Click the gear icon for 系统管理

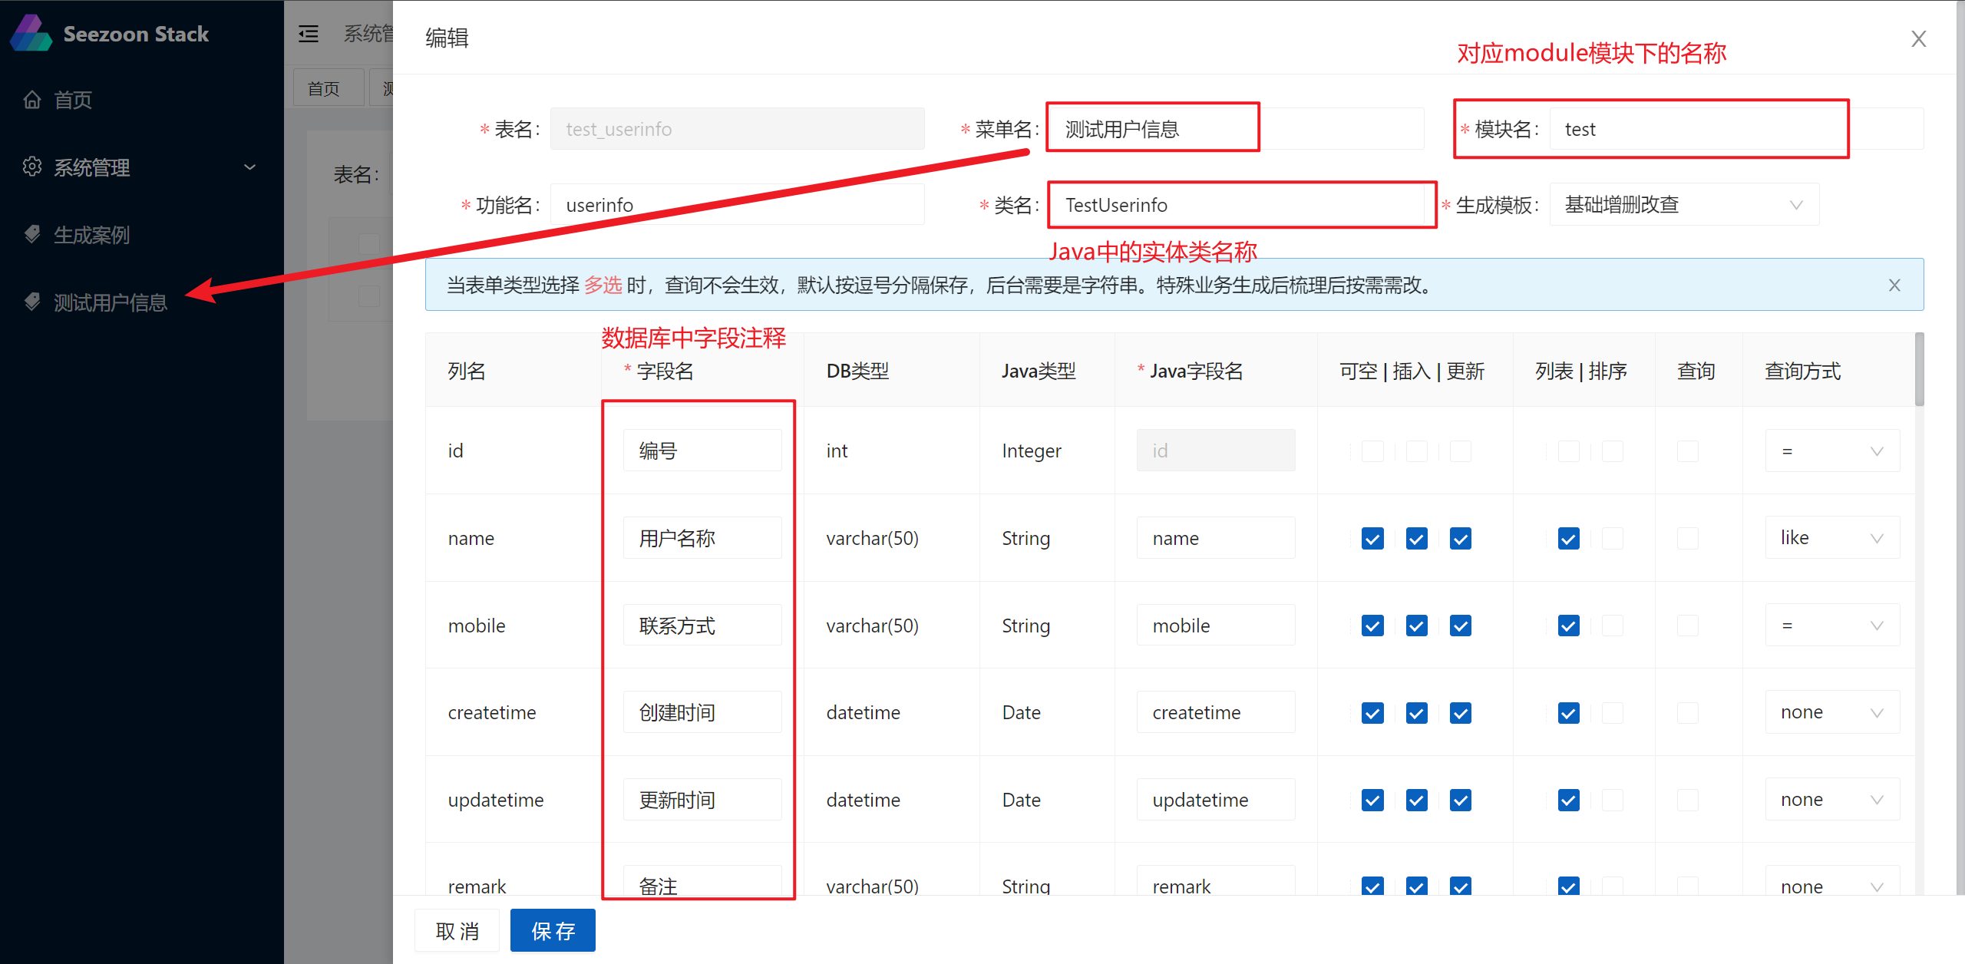32,167
